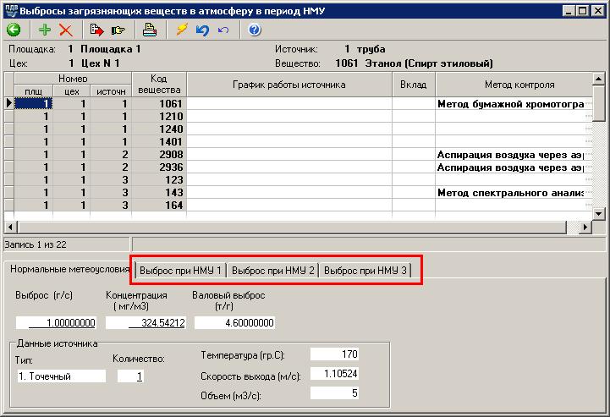This screenshot has width=610, height=417.
Task: Switch to Выброс при НМУ 1 tab
Action: (180, 271)
